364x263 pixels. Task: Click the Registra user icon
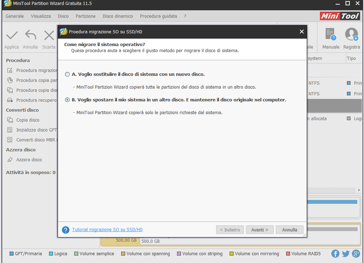(351, 35)
